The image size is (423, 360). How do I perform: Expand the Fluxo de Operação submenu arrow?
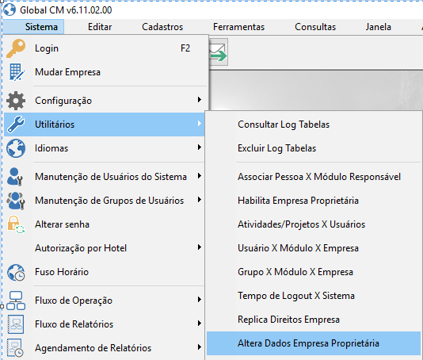200,300
